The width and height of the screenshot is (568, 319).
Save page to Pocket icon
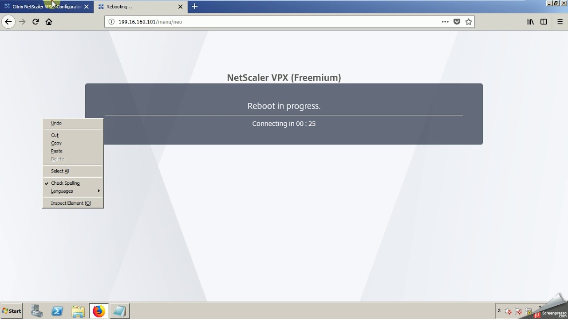coord(457,22)
